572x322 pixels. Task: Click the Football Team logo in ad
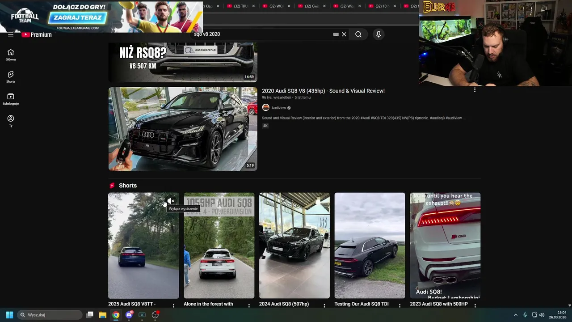(x=25, y=16)
